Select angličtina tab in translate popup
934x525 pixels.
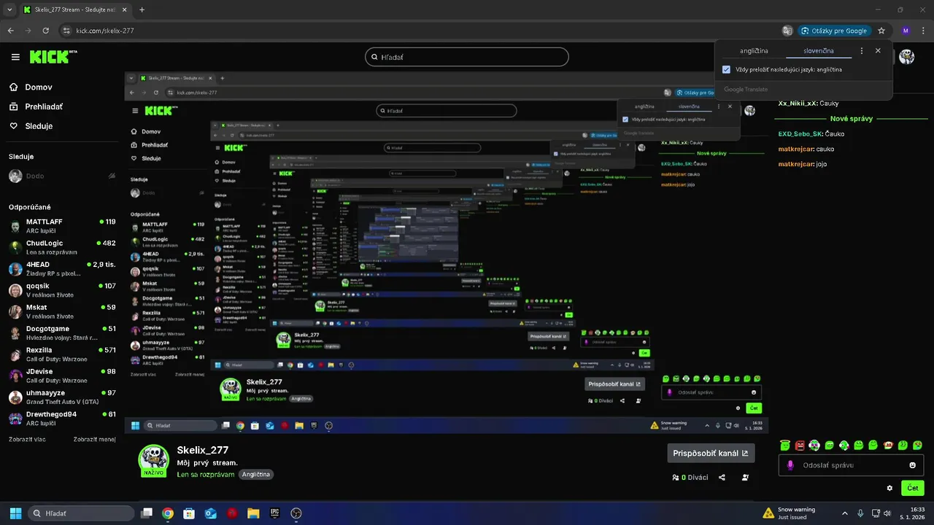[754, 51]
